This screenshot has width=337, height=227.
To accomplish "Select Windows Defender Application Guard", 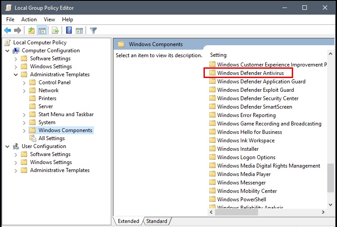I will pyautogui.click(x=261, y=82).
